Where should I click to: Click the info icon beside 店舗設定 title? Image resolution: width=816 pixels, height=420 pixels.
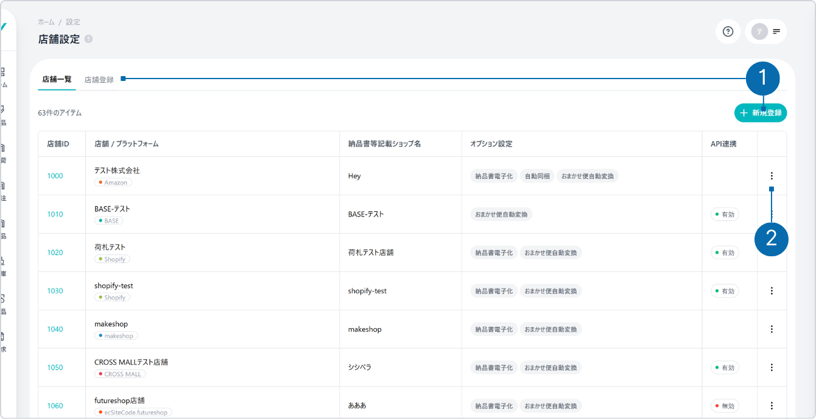click(89, 39)
